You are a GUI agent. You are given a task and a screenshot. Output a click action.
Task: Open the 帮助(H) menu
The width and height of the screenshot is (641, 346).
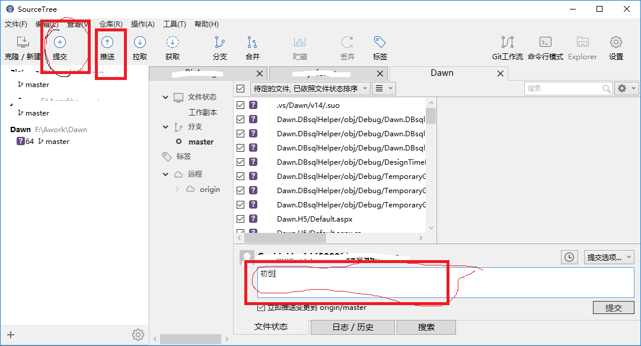coord(206,24)
